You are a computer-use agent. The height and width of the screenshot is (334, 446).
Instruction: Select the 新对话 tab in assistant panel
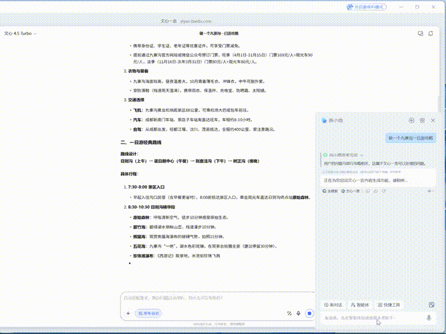(334, 305)
